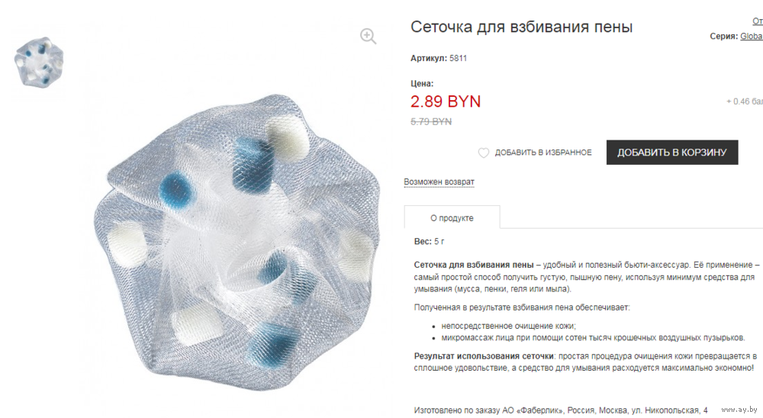Viewport: 763px width, 418px height.
Task: Click the cut-off link above Серия
Action: (x=758, y=21)
